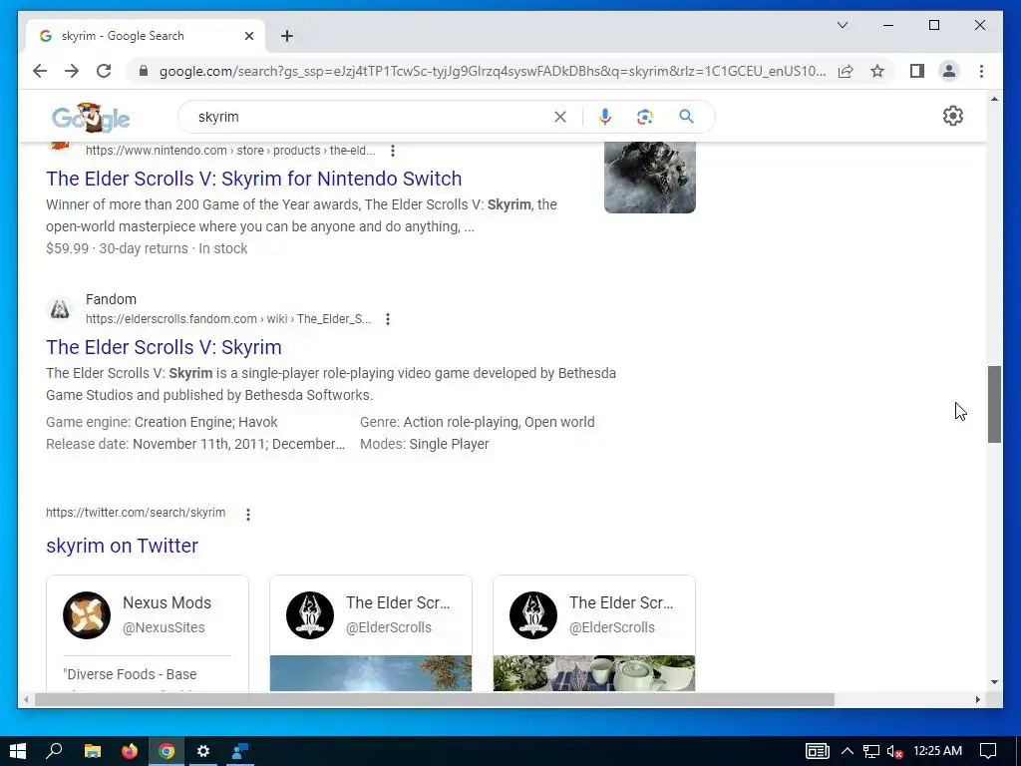Open the Chrome three-dot menu
1021x766 pixels.
[x=981, y=71]
